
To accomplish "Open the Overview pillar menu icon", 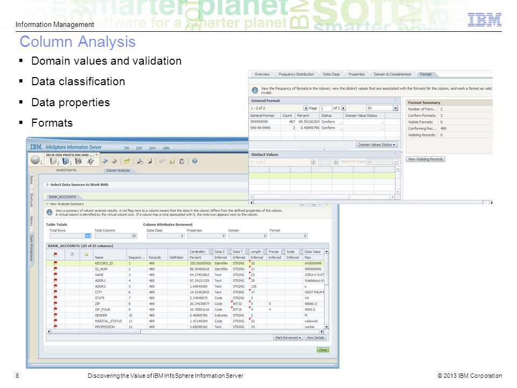I will coord(53,161).
